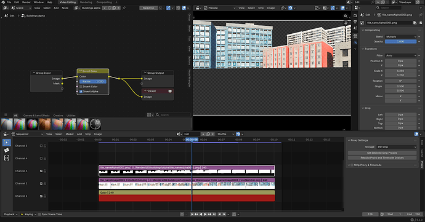Click Rebuild Proxy and Timecode Indices button
Image resolution: width=425 pixels, height=222 pixels.
pyautogui.click(x=382, y=157)
